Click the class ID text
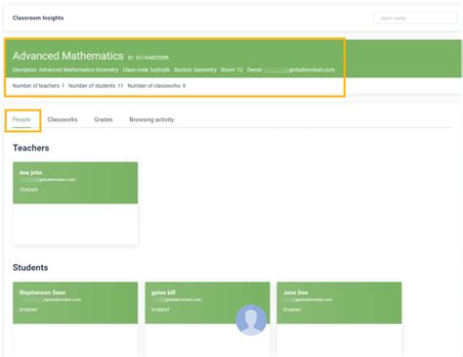The height and width of the screenshot is (357, 463). tap(148, 58)
